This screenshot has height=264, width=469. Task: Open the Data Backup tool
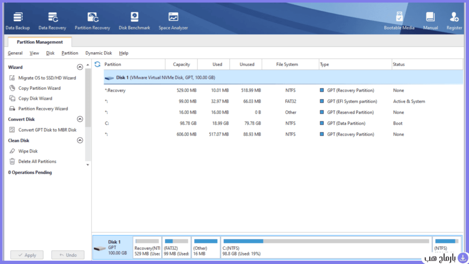click(18, 21)
